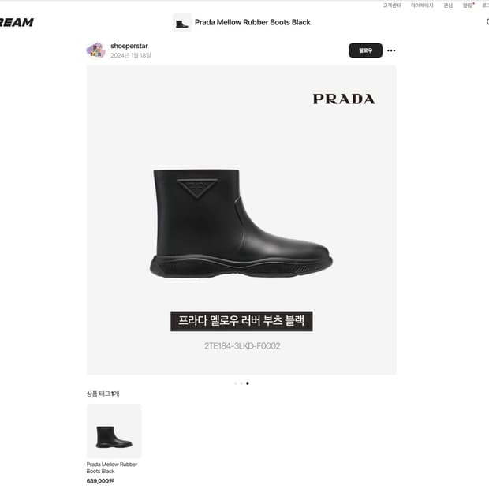Click the search icon at the header edge

tap(487, 22)
